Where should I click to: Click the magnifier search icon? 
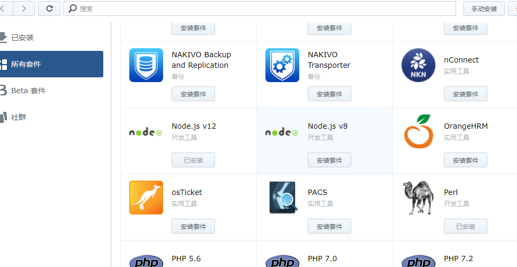[72, 8]
